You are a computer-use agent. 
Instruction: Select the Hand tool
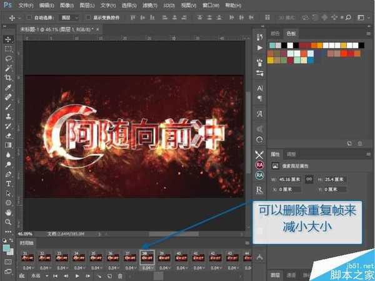tap(8, 212)
